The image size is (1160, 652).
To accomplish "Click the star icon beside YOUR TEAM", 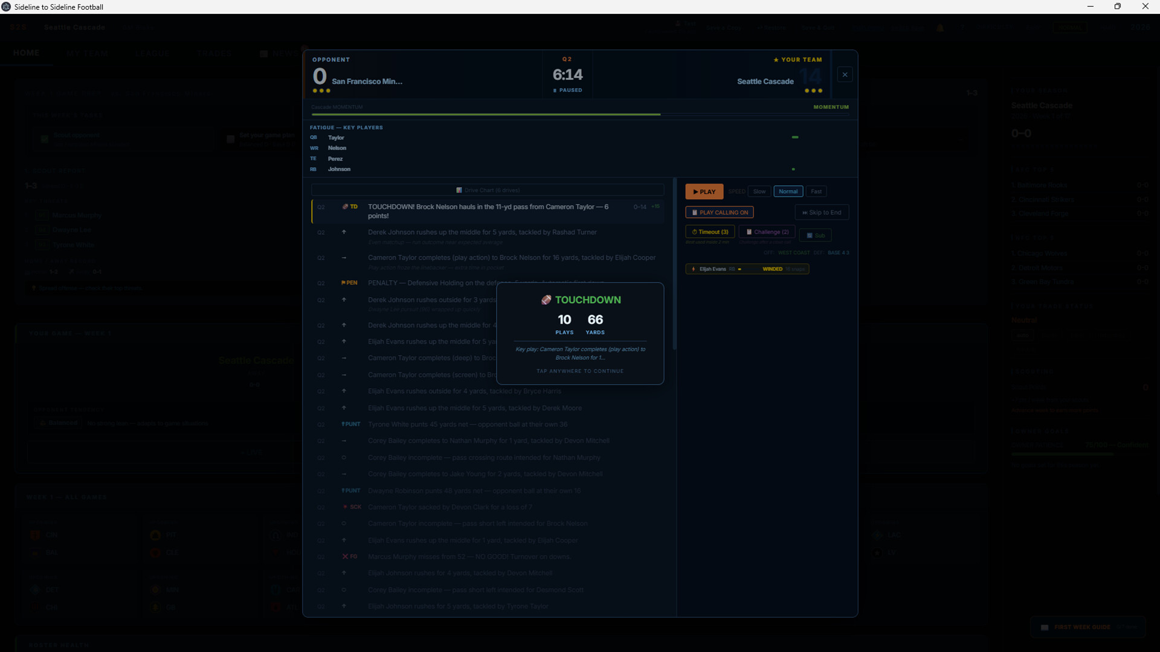I will pos(776,60).
